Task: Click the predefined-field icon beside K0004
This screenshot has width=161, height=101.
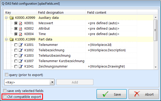Action: pyautogui.click(x=20, y=34)
